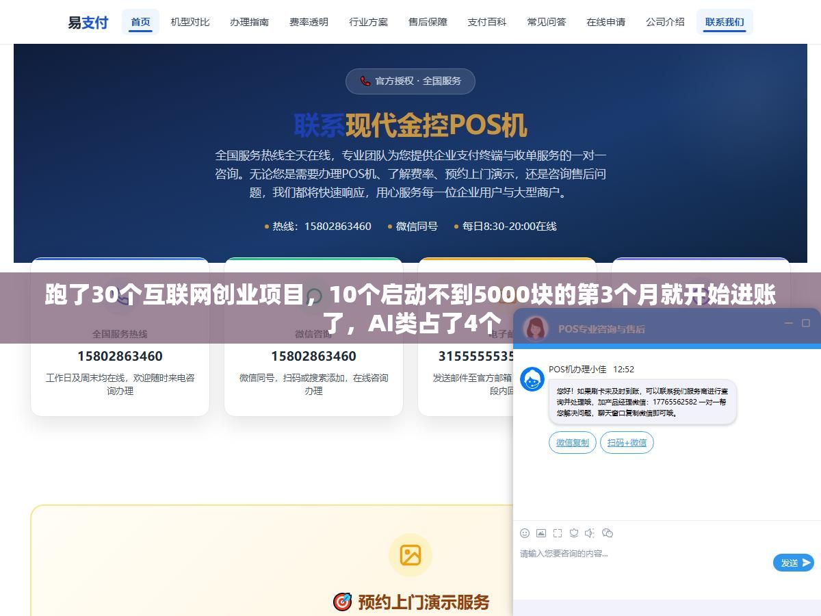Click the send image icon in chat
The image size is (821, 616).
541,533
